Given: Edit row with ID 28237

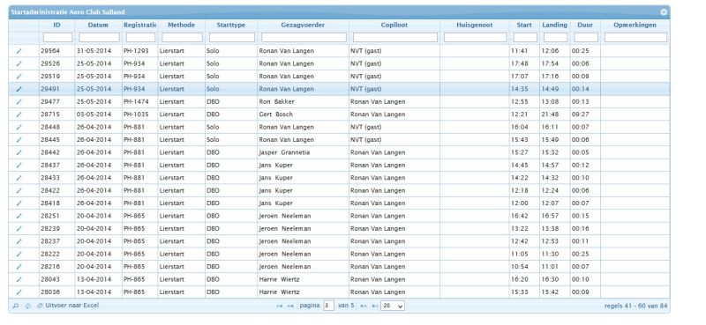Looking at the screenshot, I should 19,241.
